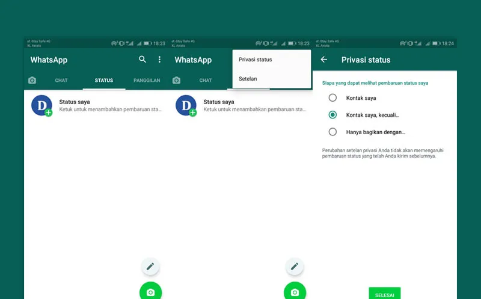481x299 pixels.
Task: Open "Setelan" from the popup menu
Action: tap(248, 79)
